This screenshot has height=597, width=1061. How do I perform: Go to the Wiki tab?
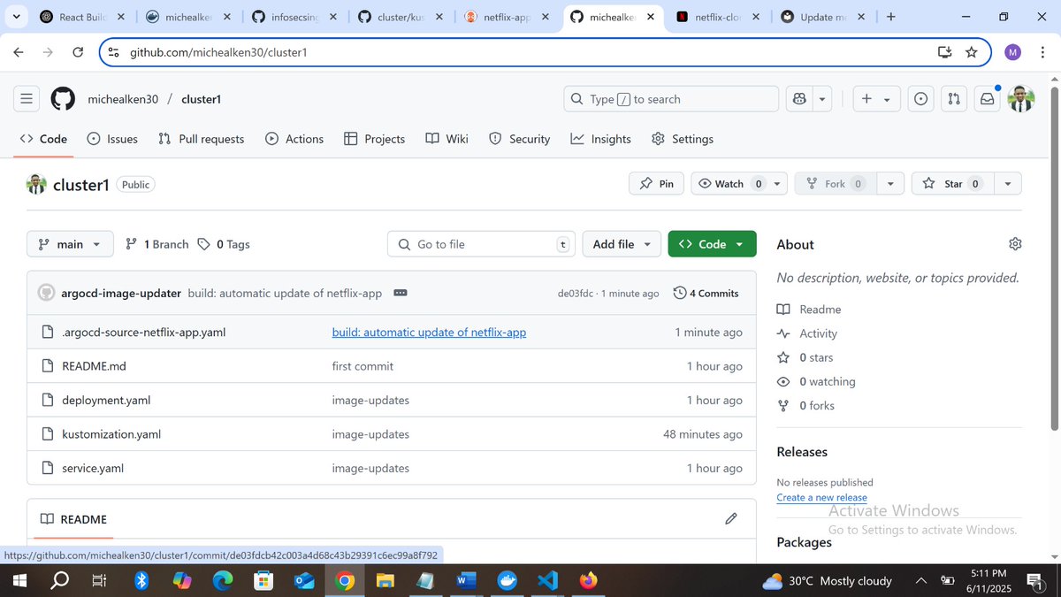(x=447, y=139)
